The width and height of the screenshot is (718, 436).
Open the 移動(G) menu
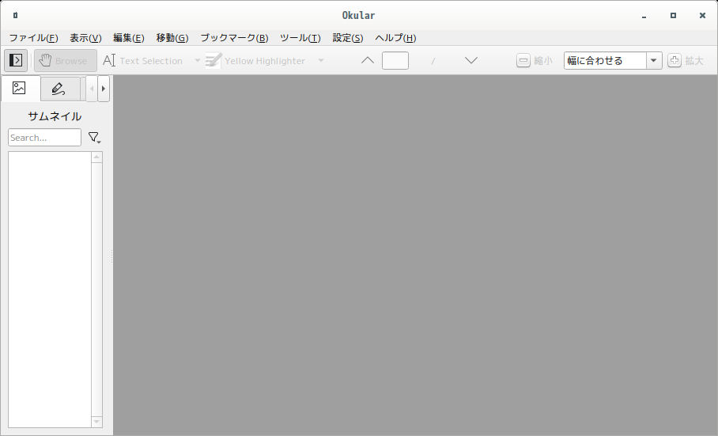[x=172, y=38]
